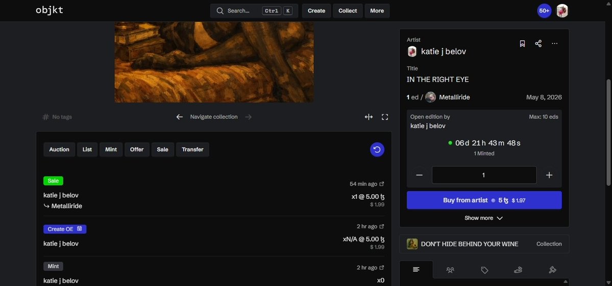Refresh the activity history
Screen dimensions: 612x286
377,149
